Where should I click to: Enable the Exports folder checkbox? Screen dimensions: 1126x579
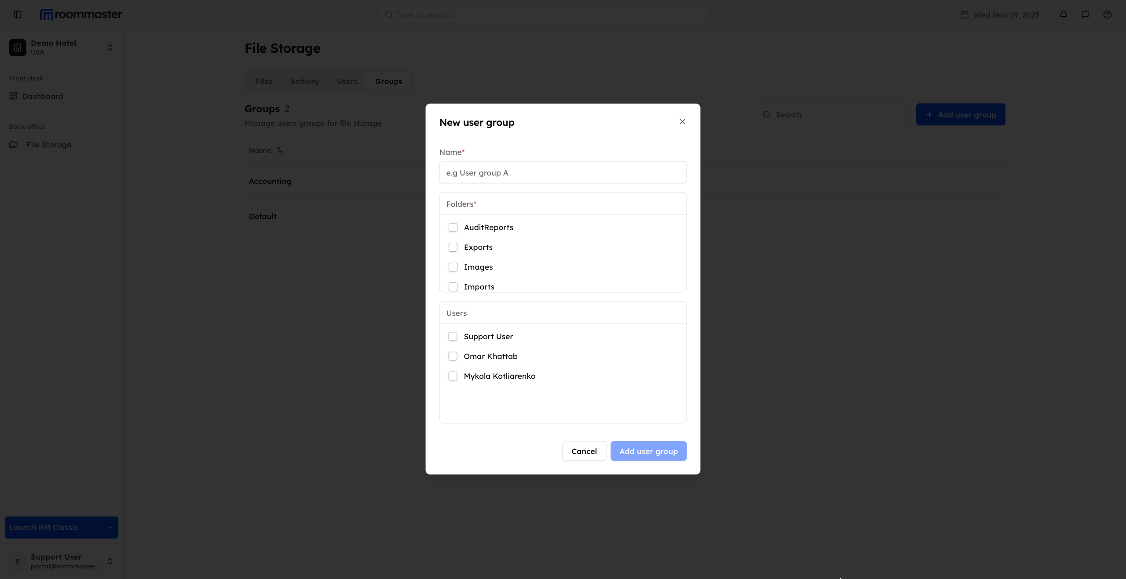453,247
